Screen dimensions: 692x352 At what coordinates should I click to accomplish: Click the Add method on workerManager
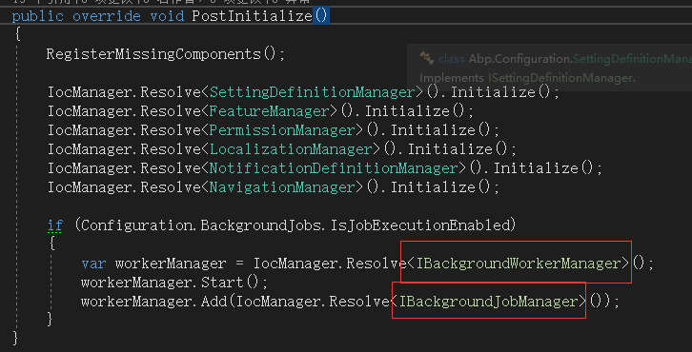pos(214,302)
